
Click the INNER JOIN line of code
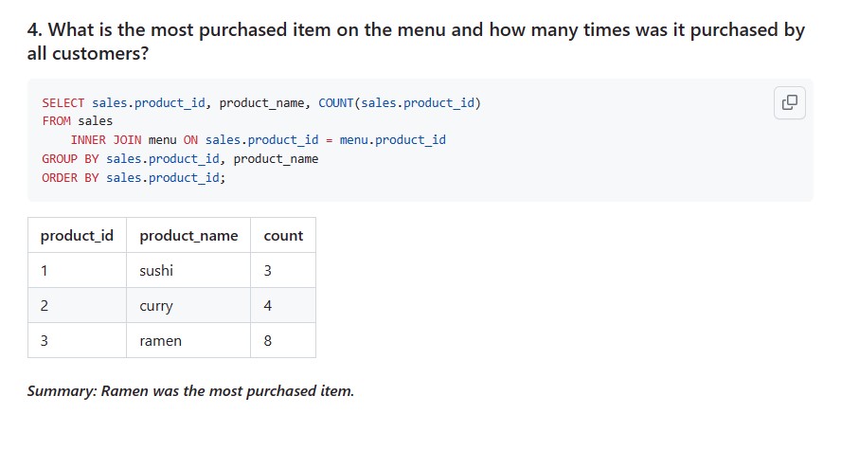(258, 140)
